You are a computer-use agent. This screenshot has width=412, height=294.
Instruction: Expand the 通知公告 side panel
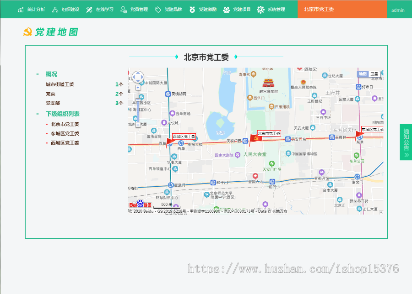406,142
